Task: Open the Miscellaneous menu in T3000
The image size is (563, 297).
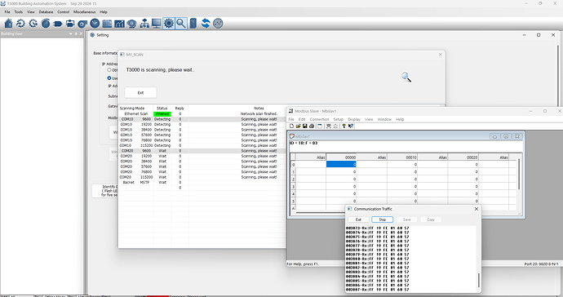Action: (x=84, y=12)
